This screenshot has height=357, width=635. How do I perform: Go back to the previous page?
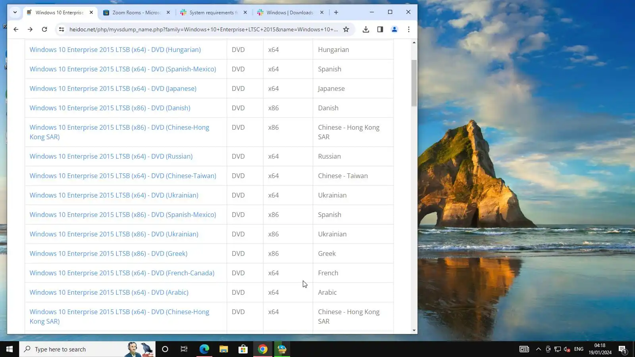pos(16,29)
